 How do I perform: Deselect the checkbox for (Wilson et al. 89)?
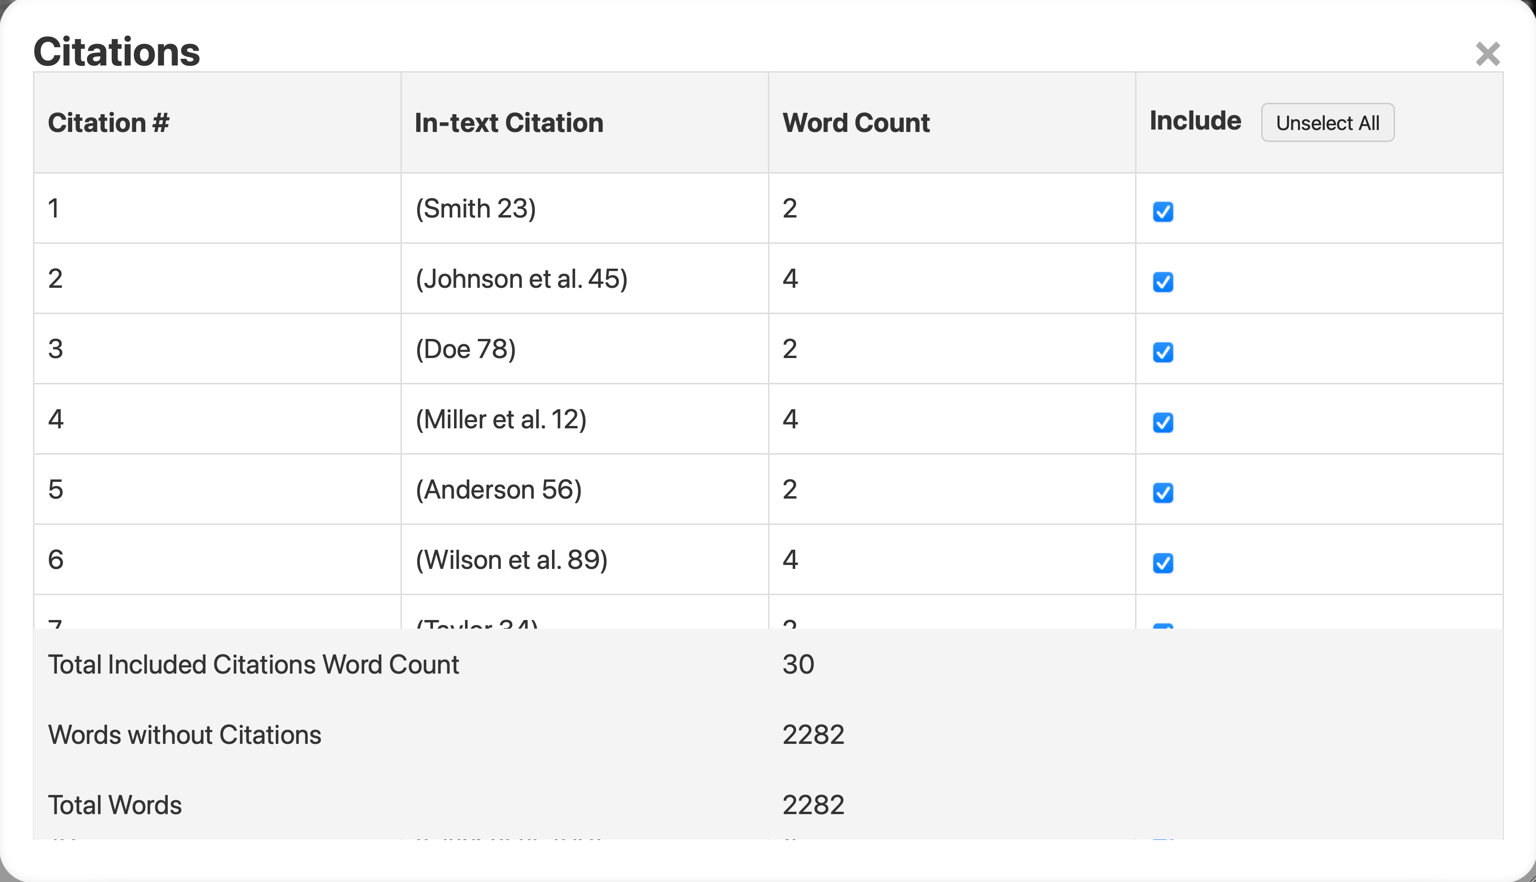(x=1162, y=563)
